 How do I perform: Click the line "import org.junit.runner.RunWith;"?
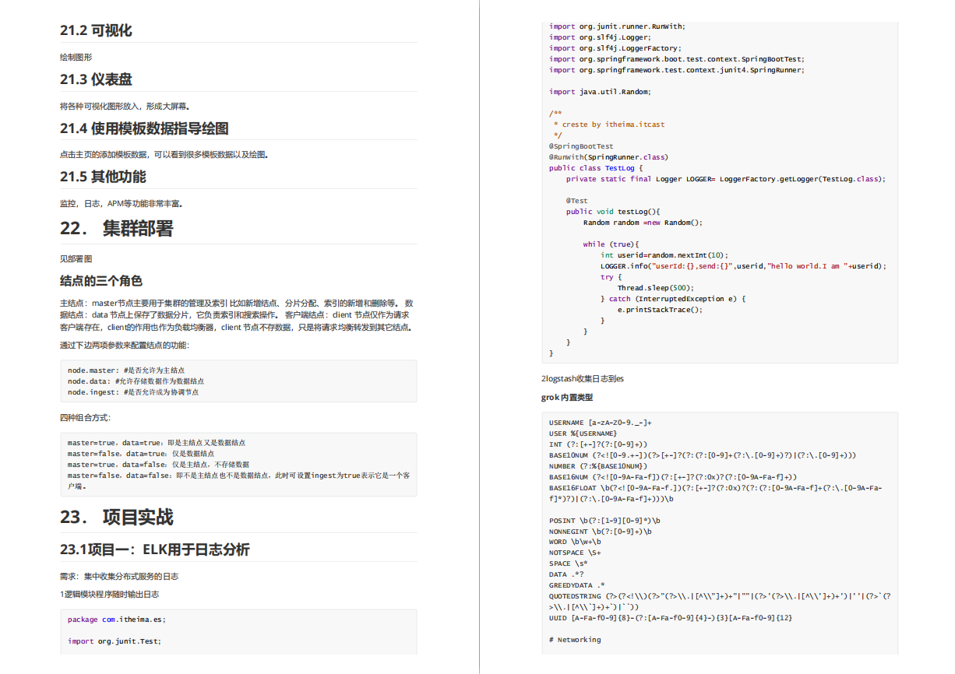[x=617, y=26]
